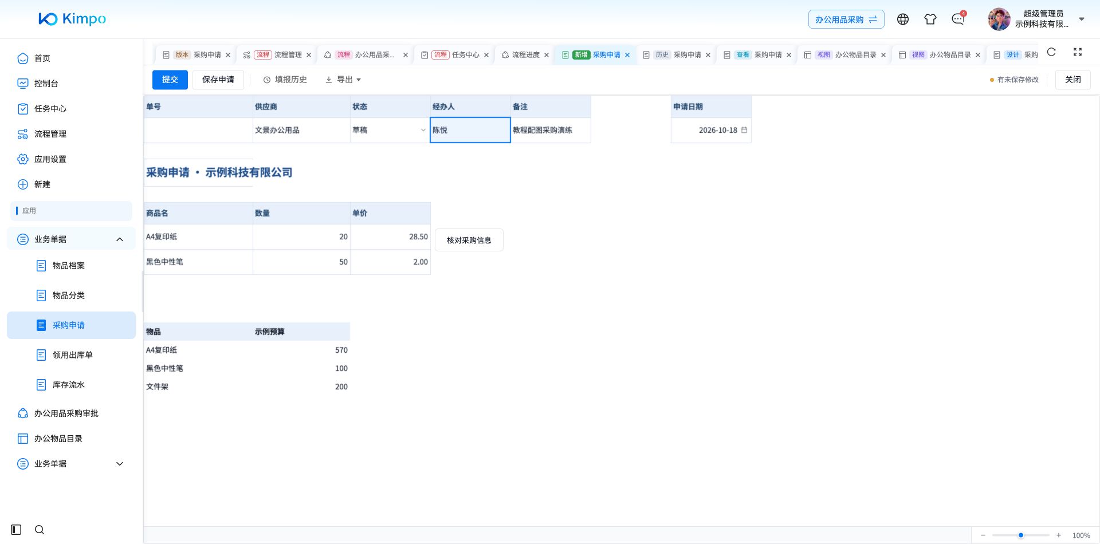
Task: Click the 保存申请 button
Action: [x=218, y=80]
